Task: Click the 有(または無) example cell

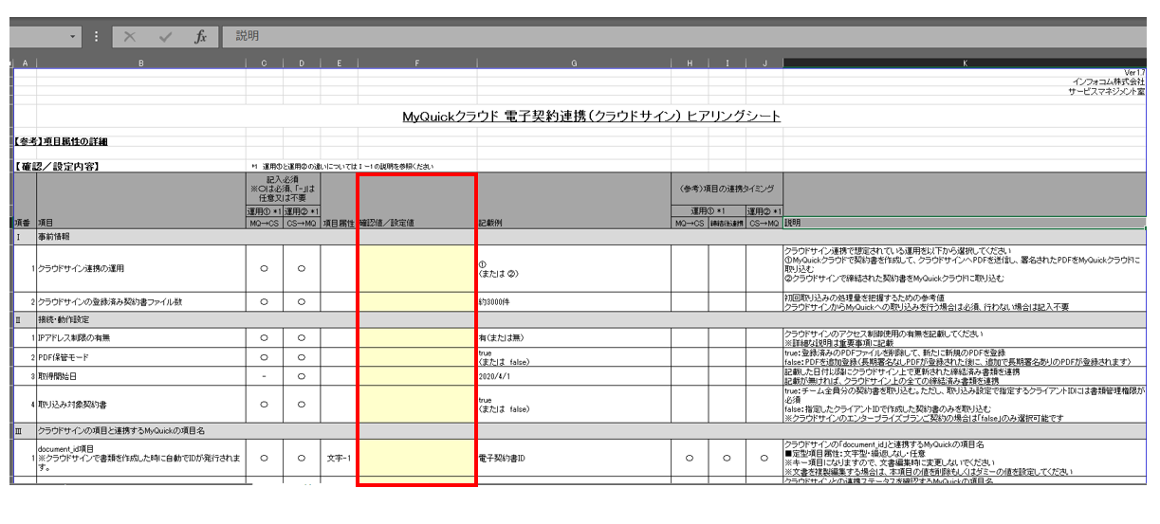Action: [x=574, y=337]
